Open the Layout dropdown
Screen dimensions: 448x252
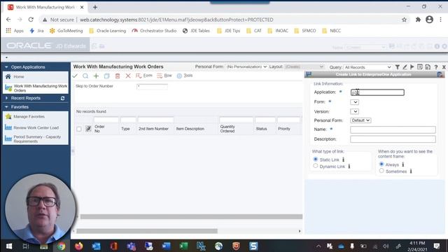click(304, 67)
